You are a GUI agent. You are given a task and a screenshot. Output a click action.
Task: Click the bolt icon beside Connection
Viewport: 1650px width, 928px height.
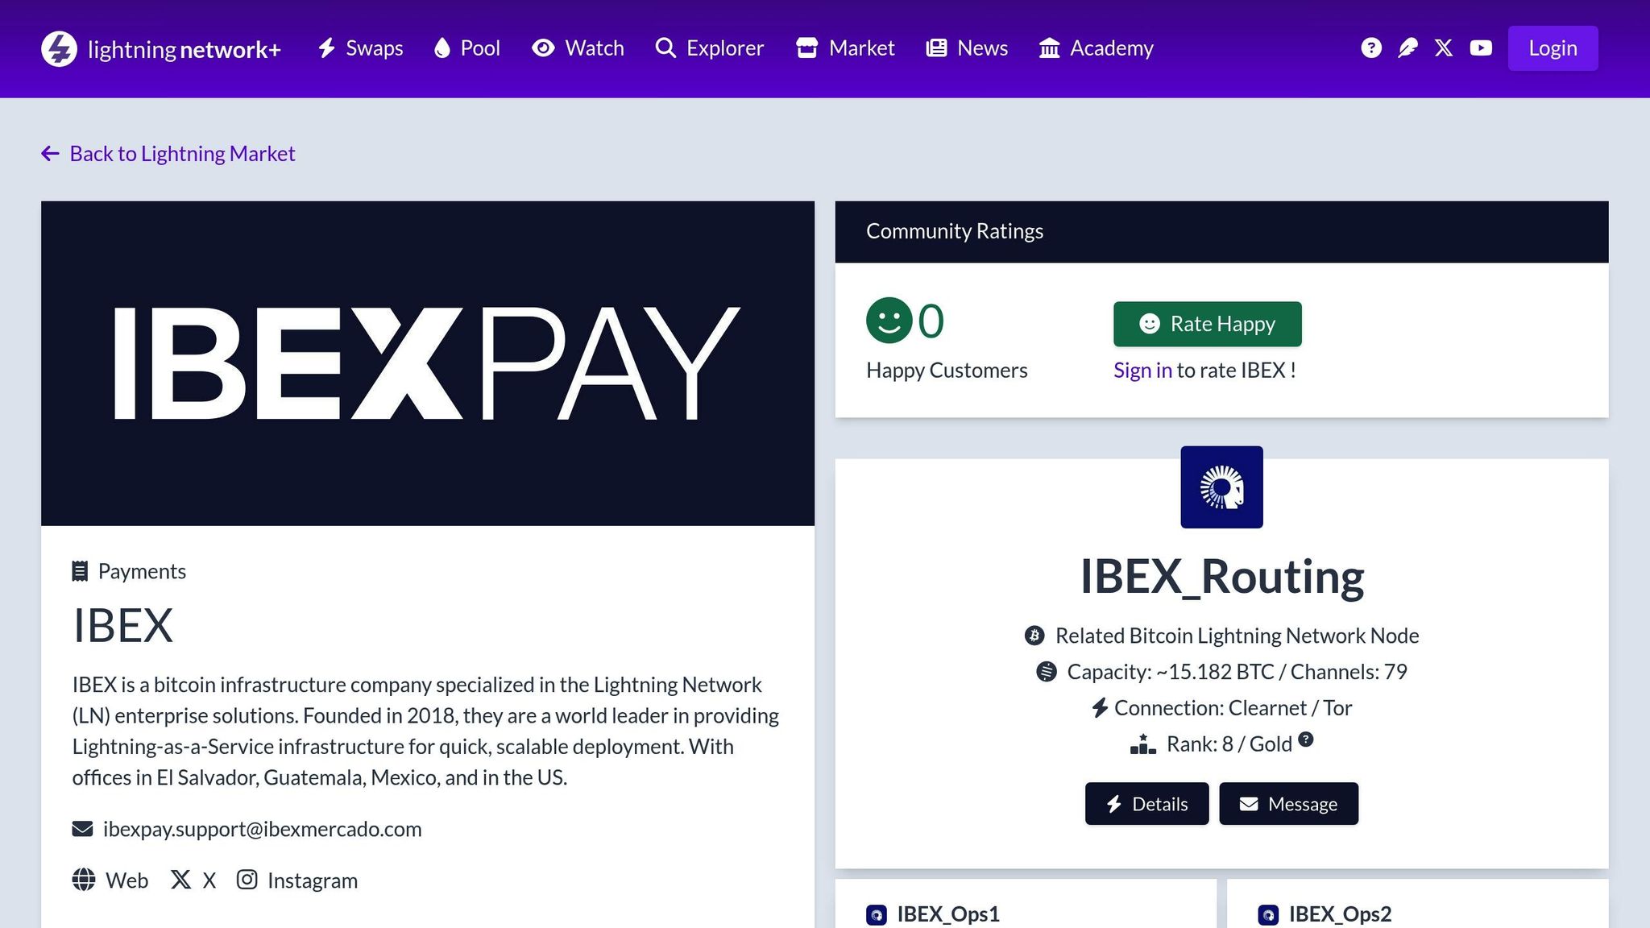[1100, 707]
